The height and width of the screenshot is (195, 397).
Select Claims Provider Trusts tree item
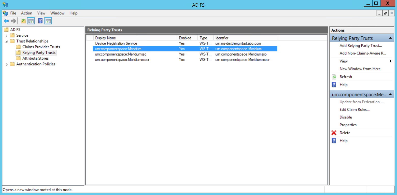41,47
